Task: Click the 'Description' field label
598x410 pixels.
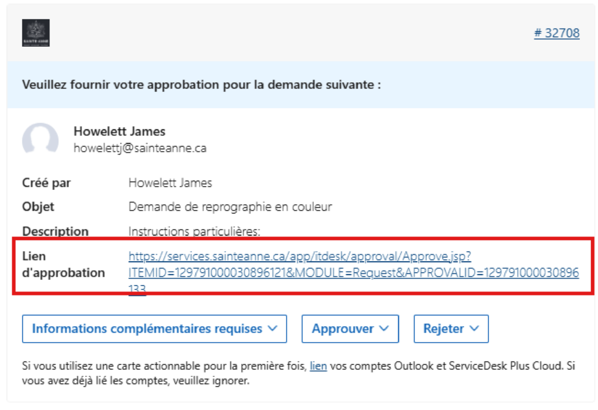Action: (55, 231)
